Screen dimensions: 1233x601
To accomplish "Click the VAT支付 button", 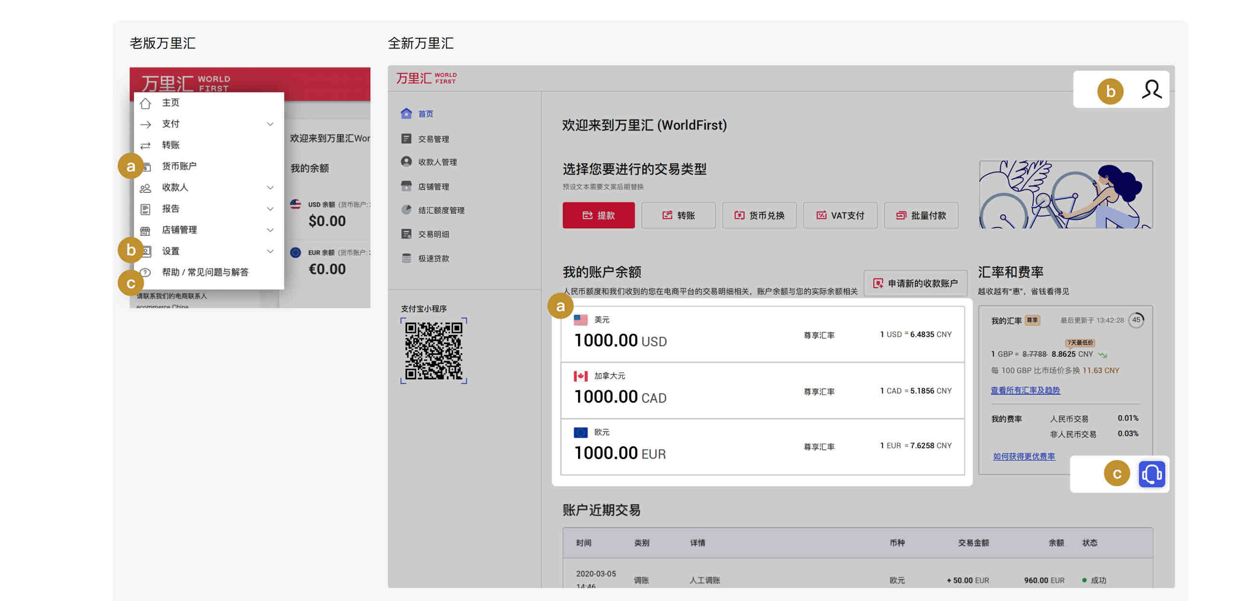I will coord(840,215).
